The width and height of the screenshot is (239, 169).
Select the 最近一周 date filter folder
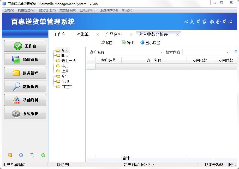(69, 61)
